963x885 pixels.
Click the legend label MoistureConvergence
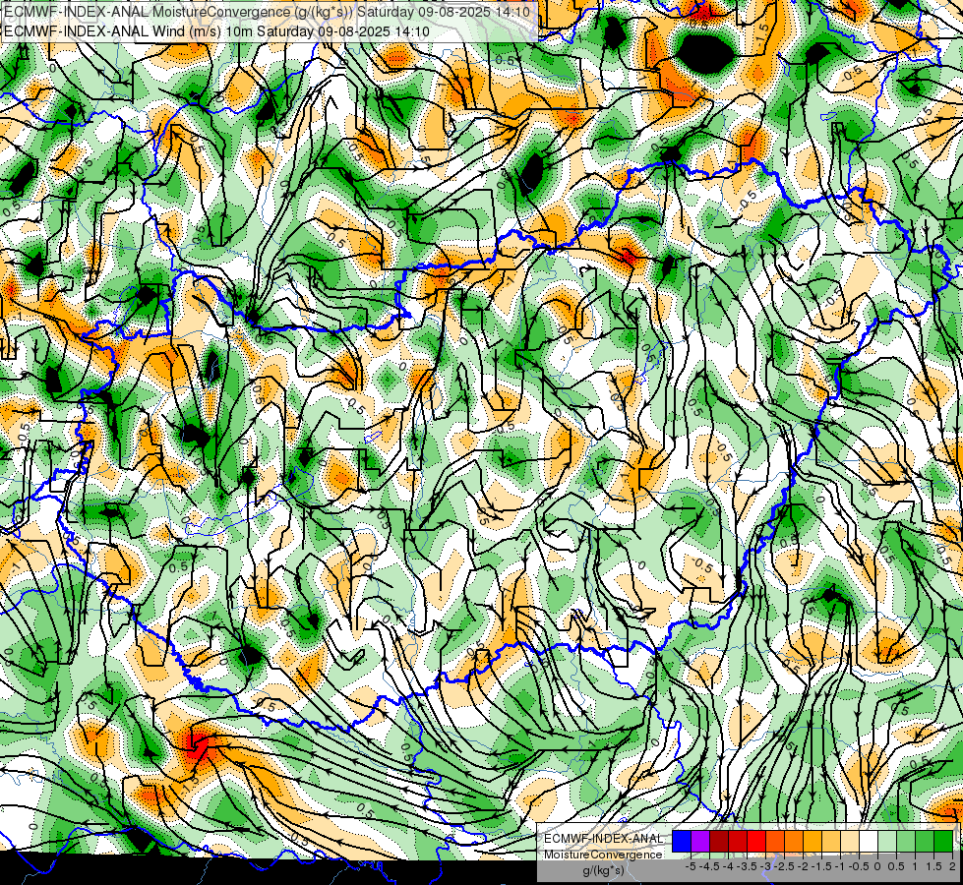(x=603, y=855)
